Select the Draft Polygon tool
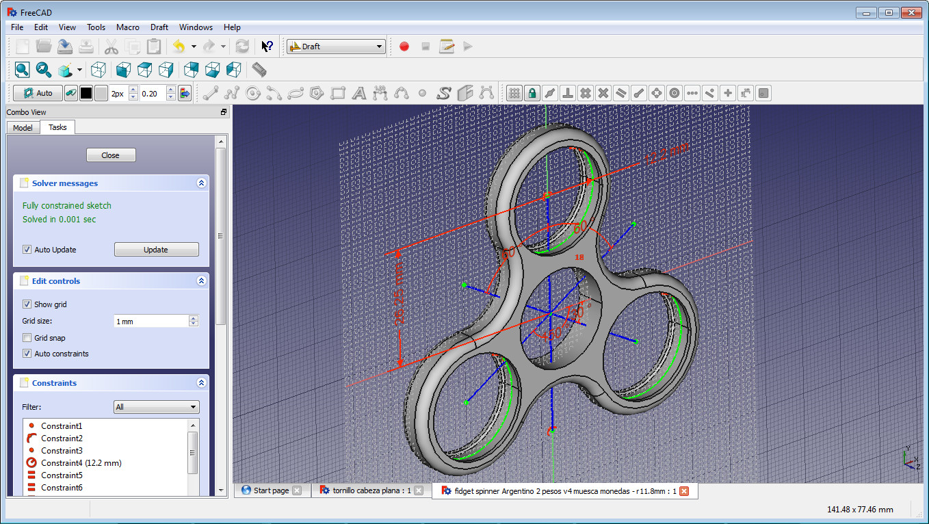This screenshot has width=929, height=524. point(317,93)
